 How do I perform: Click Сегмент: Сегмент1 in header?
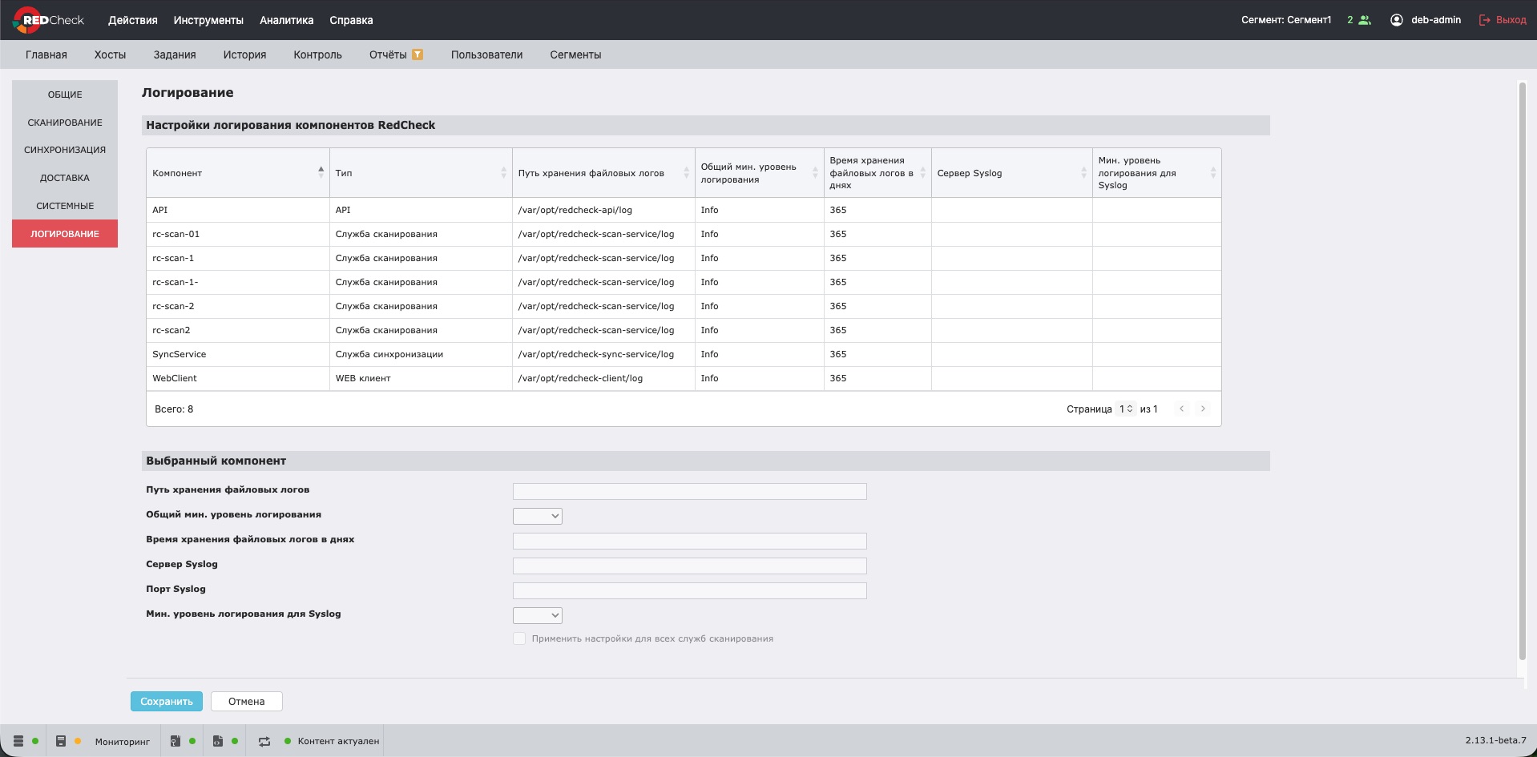tap(1286, 20)
